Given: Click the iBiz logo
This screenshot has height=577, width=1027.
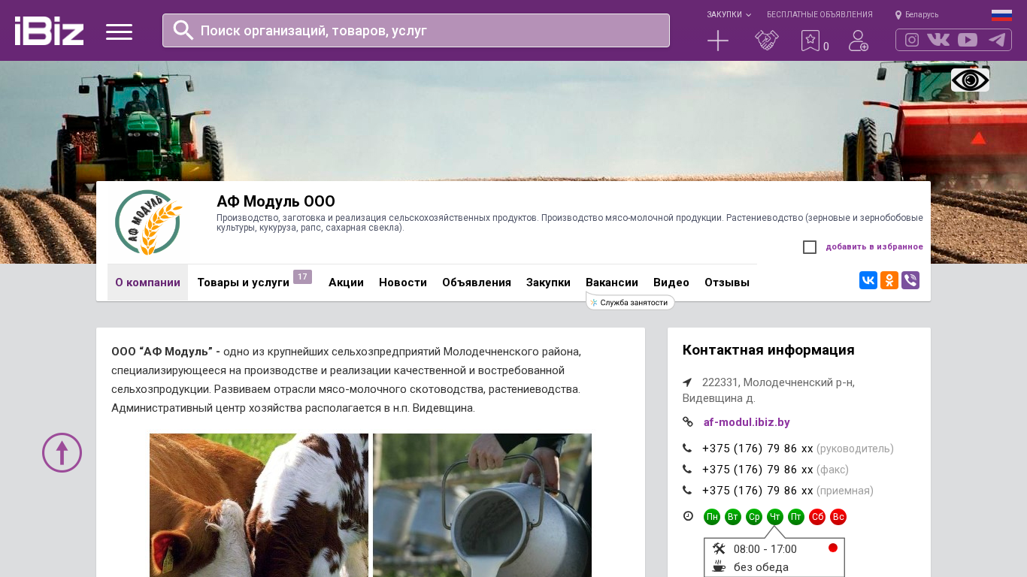Looking at the screenshot, I should click(49, 31).
